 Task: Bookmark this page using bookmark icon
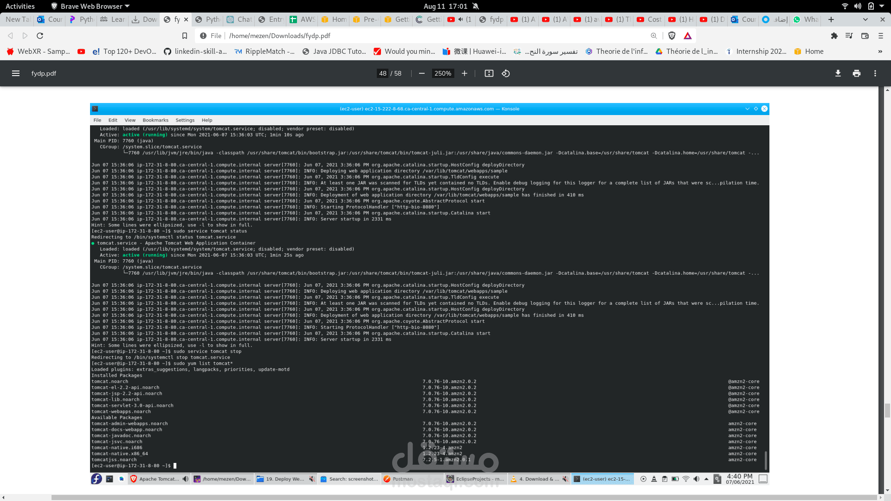pos(184,36)
